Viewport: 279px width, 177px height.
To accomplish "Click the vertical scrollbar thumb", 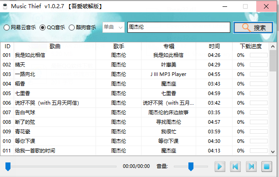I will pos(273,61).
